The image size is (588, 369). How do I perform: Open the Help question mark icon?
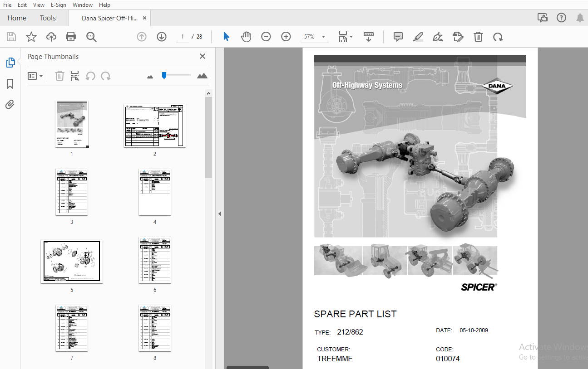click(561, 18)
